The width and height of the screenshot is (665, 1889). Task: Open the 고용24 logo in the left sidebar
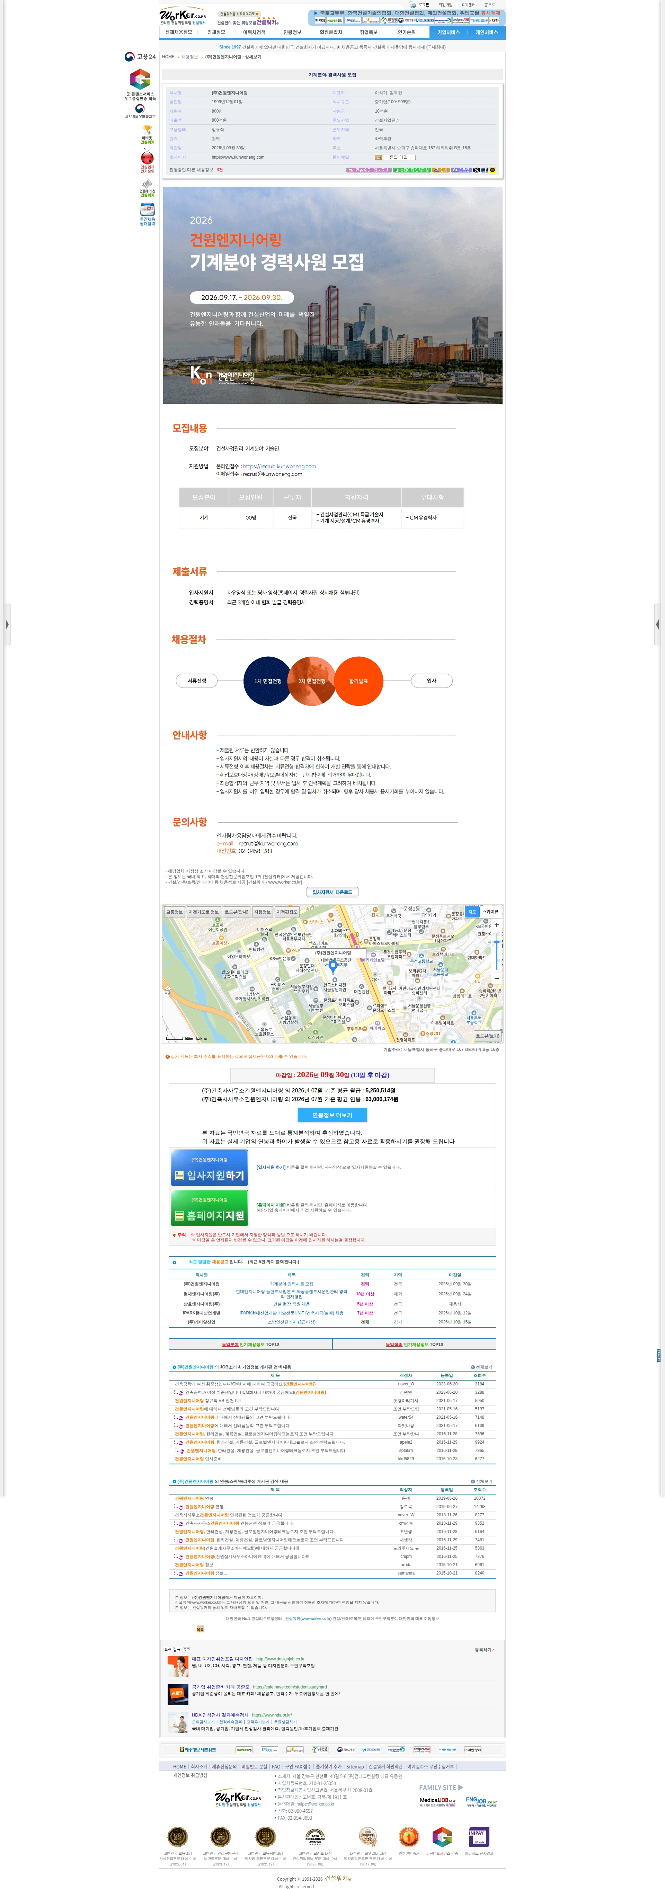pos(140,56)
